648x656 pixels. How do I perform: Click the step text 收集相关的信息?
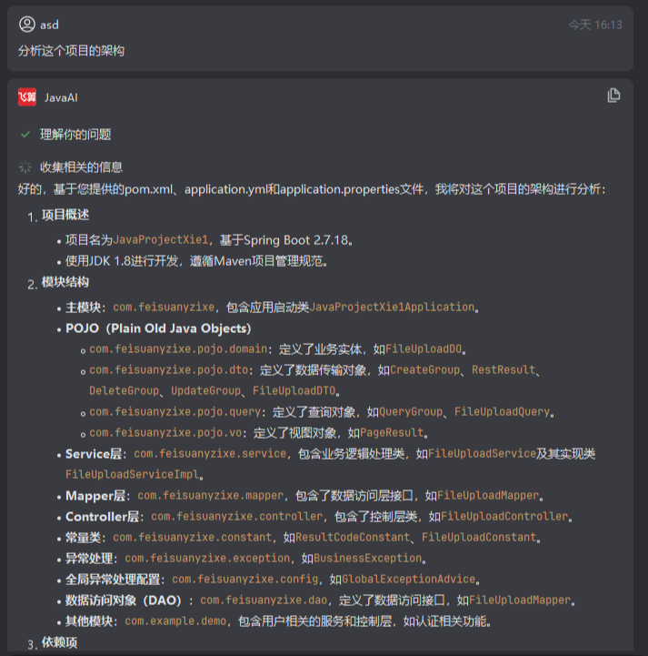click(81, 167)
